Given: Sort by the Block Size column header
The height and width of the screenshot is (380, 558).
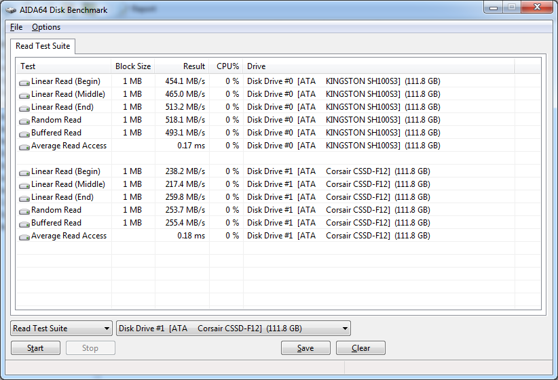Looking at the screenshot, I should [133, 66].
